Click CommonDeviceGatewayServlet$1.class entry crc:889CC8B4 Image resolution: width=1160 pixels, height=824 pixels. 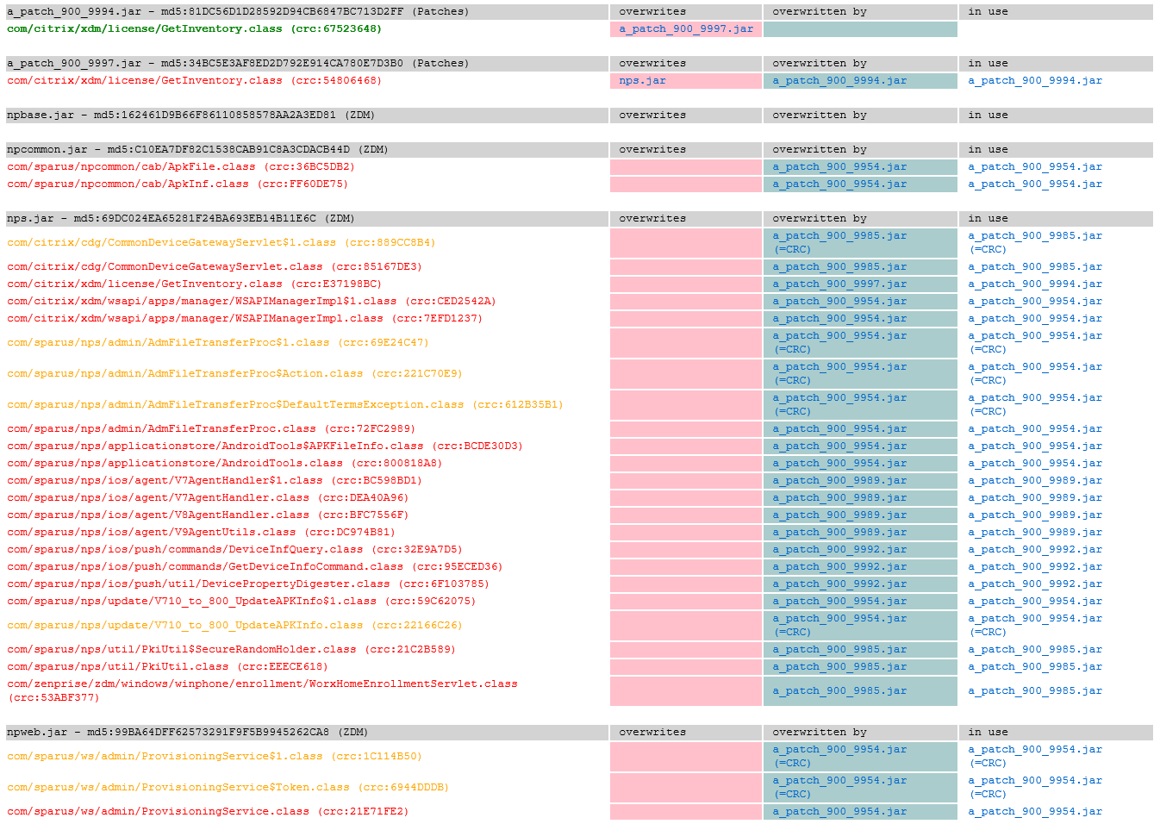221,242
